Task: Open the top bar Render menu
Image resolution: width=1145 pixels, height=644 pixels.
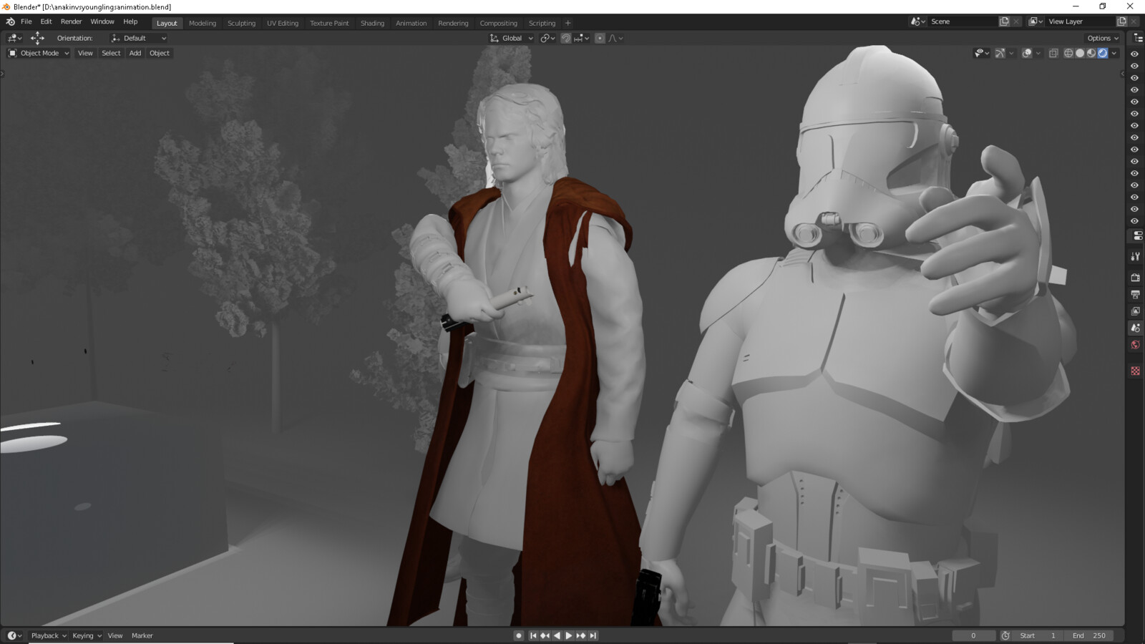Action: point(71,21)
